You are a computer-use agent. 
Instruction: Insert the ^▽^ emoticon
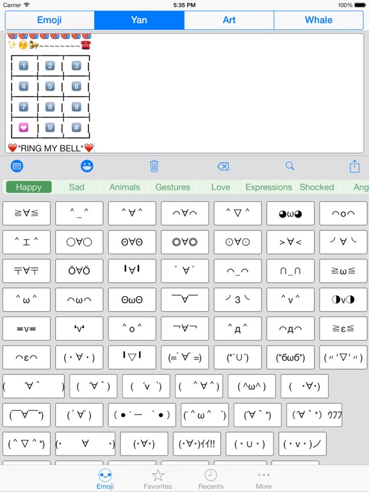238,213
